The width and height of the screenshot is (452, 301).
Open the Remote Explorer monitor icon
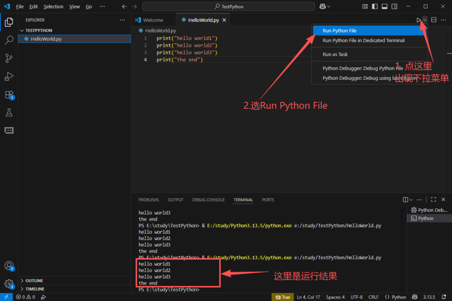click(x=9, y=130)
